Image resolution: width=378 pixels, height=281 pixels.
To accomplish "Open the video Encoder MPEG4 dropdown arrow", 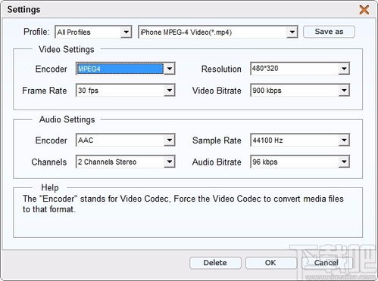I will (170, 69).
